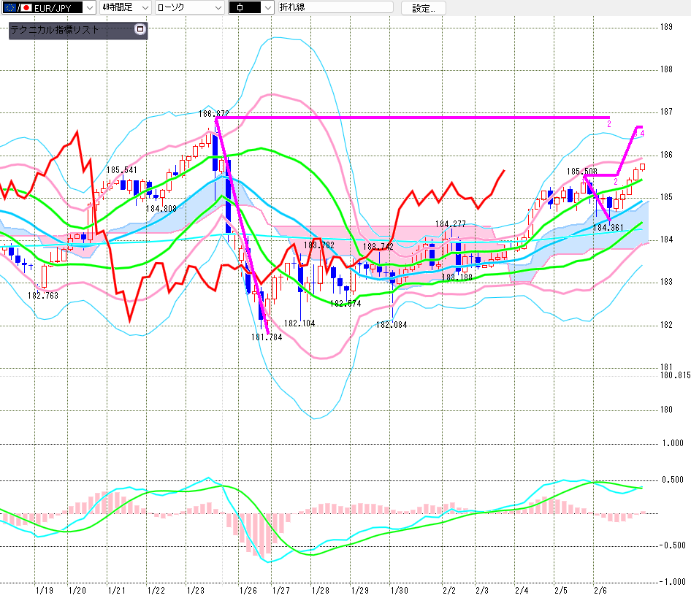
Task: Click the 2/6 date on time axis
Action: coord(600,590)
